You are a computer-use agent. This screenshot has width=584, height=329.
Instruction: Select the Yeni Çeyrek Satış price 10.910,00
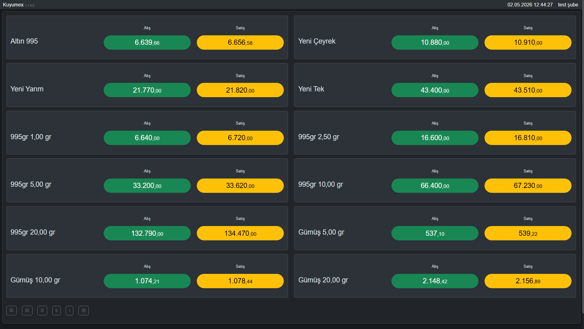(528, 42)
